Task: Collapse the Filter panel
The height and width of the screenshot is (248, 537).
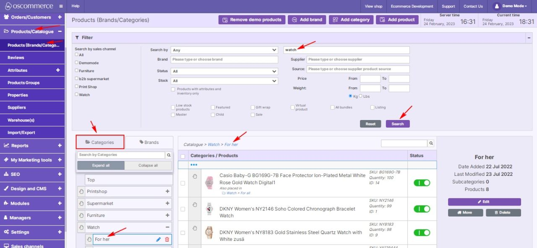Action: point(529,38)
